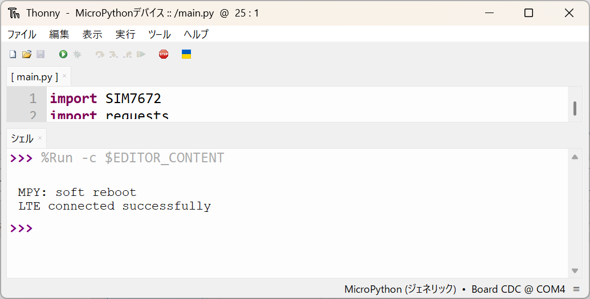Viewport: 590px width, 299px height.
Task: Click the Ukraine flag icon
Action: tap(186, 54)
